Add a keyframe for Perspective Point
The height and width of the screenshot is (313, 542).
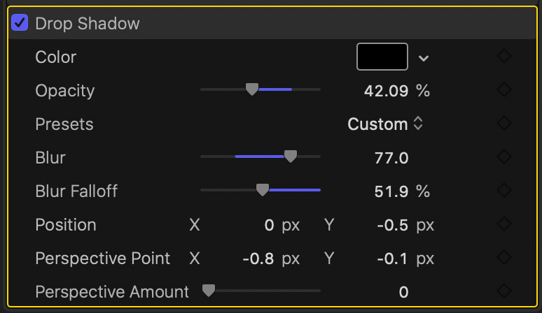(x=503, y=258)
